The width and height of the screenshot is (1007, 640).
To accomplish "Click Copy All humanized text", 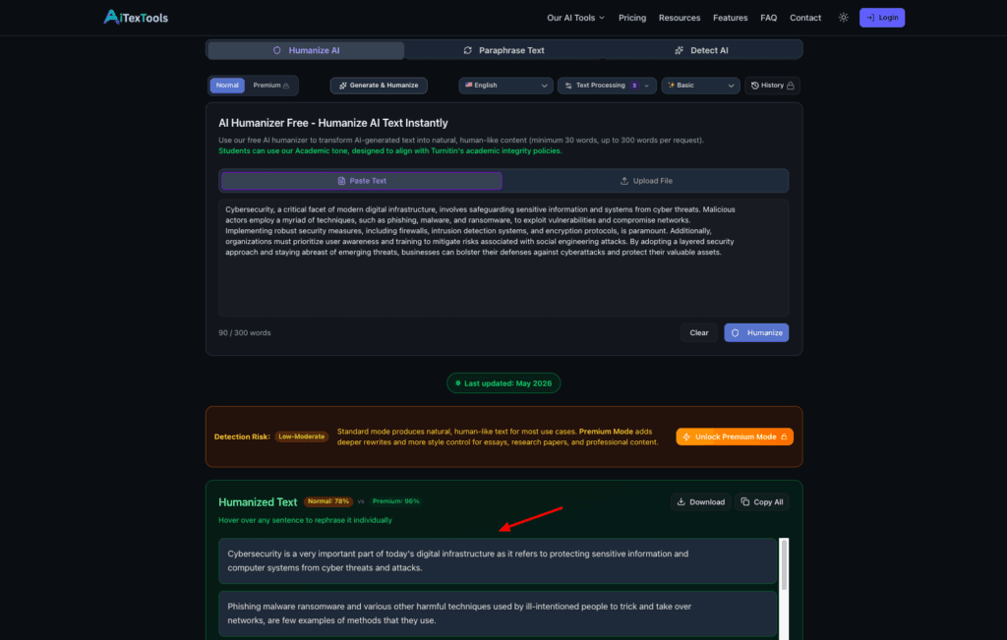I will pos(762,502).
